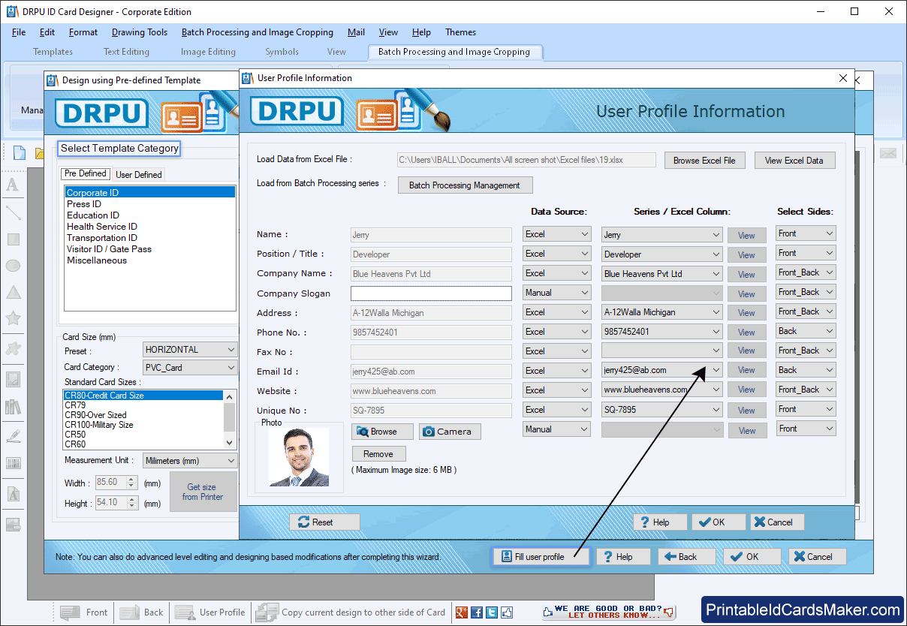This screenshot has width=907, height=626.
Task: Select the Card background tool at toolbar bottom
Action: point(13,525)
